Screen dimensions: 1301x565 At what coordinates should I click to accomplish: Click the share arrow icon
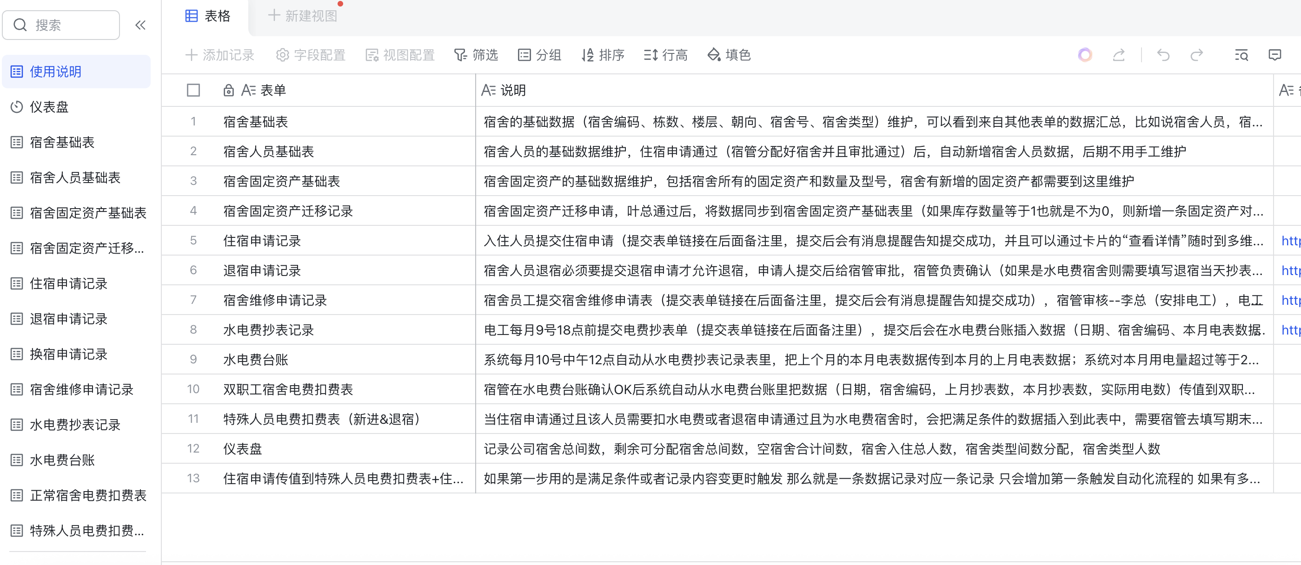click(x=1119, y=55)
